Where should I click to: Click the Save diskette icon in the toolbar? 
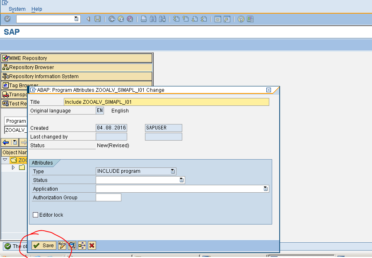point(97,19)
